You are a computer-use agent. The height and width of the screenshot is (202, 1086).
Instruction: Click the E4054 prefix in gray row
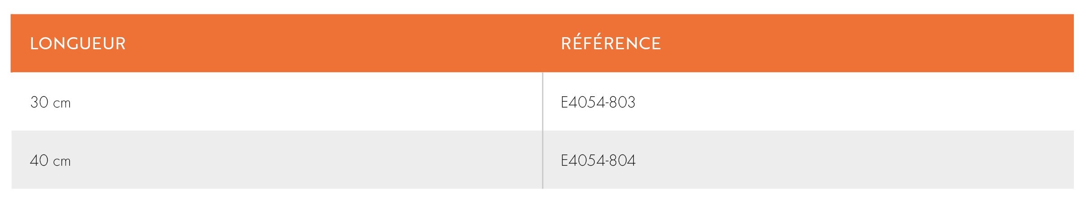point(583,160)
